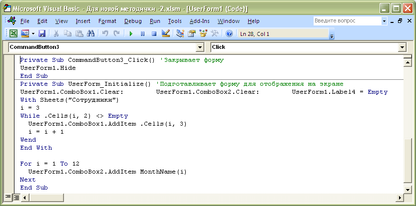Open the Project Explorer icon
The image size is (416, 206).
point(180,34)
